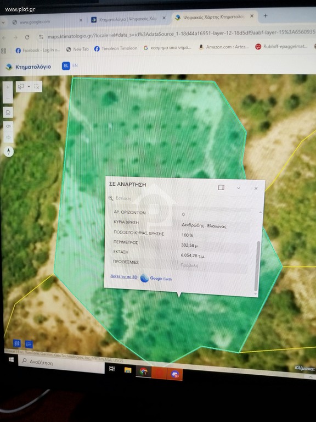The image size is (316, 422).
Task: Close the second Κτηματολόγιο tab
Action: click(x=164, y=18)
